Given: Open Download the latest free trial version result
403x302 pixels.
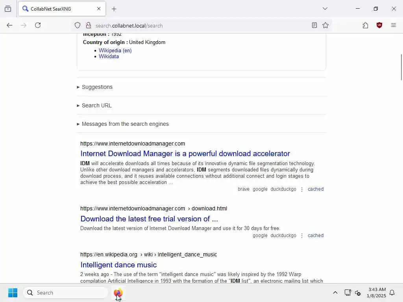Looking at the screenshot, I should (x=149, y=219).
